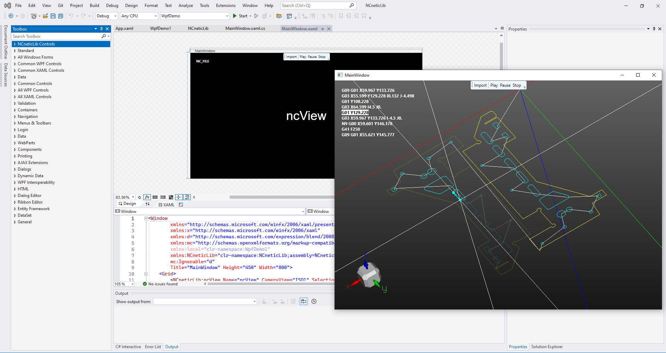Toggle the artboard checkered background button
Screen dimensions: 666x353
click(171, 197)
